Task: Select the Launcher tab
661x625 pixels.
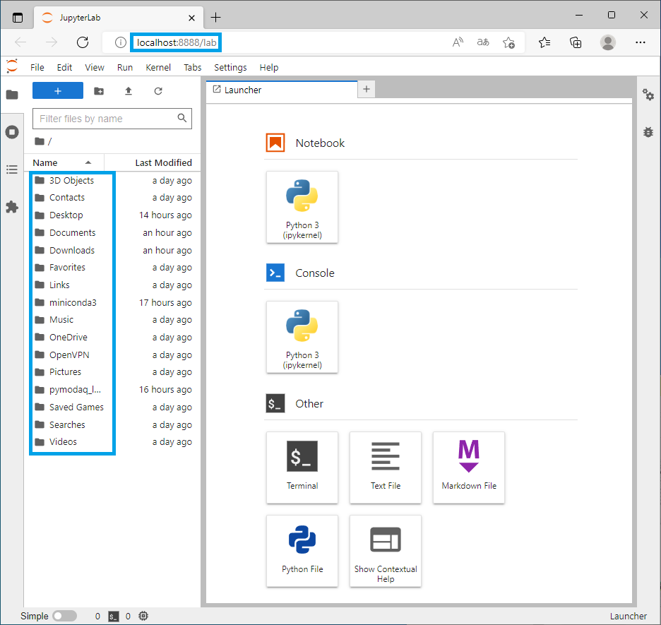Action: click(x=282, y=90)
